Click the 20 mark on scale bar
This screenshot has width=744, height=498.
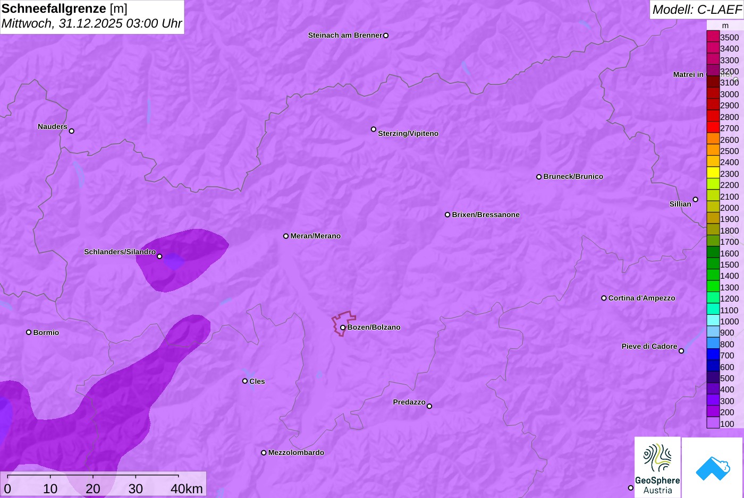point(93,488)
